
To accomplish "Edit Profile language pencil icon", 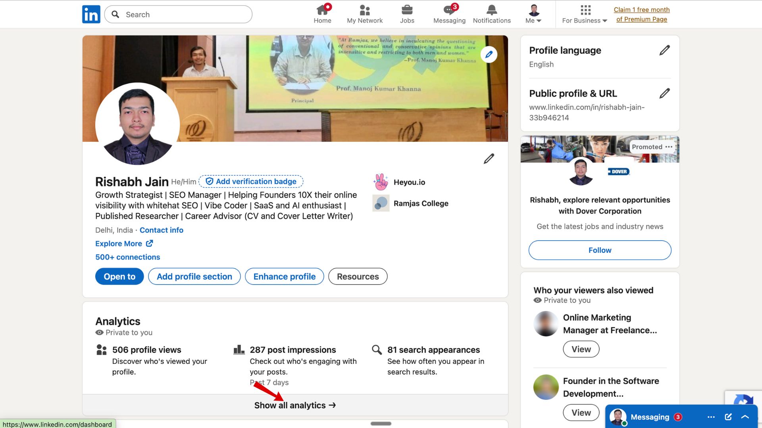I will click(664, 50).
